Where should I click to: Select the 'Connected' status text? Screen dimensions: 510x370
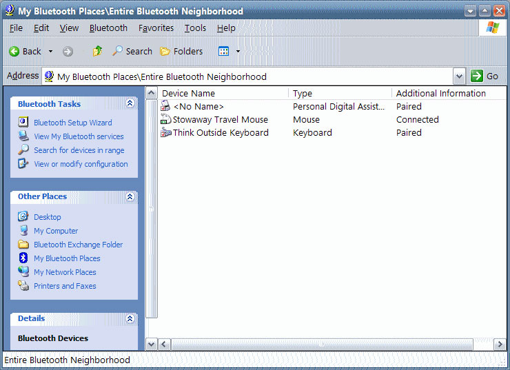pos(417,119)
